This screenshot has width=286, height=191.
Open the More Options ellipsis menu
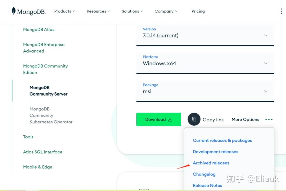pos(269,119)
